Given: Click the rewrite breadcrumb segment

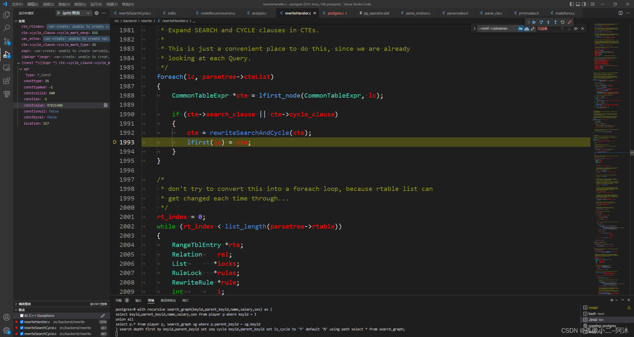Looking at the screenshot, I should [x=147, y=21].
